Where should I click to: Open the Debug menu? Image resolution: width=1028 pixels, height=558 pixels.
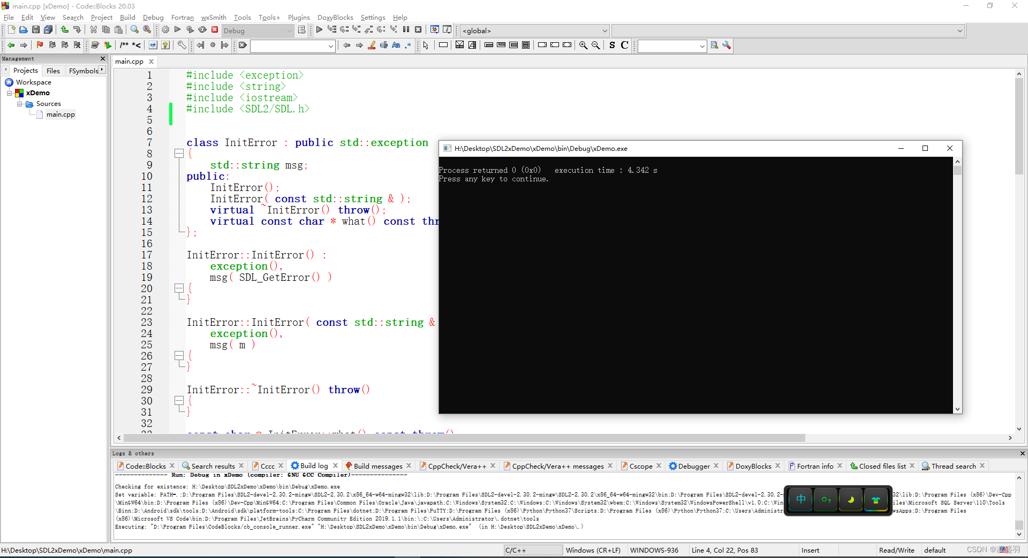[x=153, y=18]
